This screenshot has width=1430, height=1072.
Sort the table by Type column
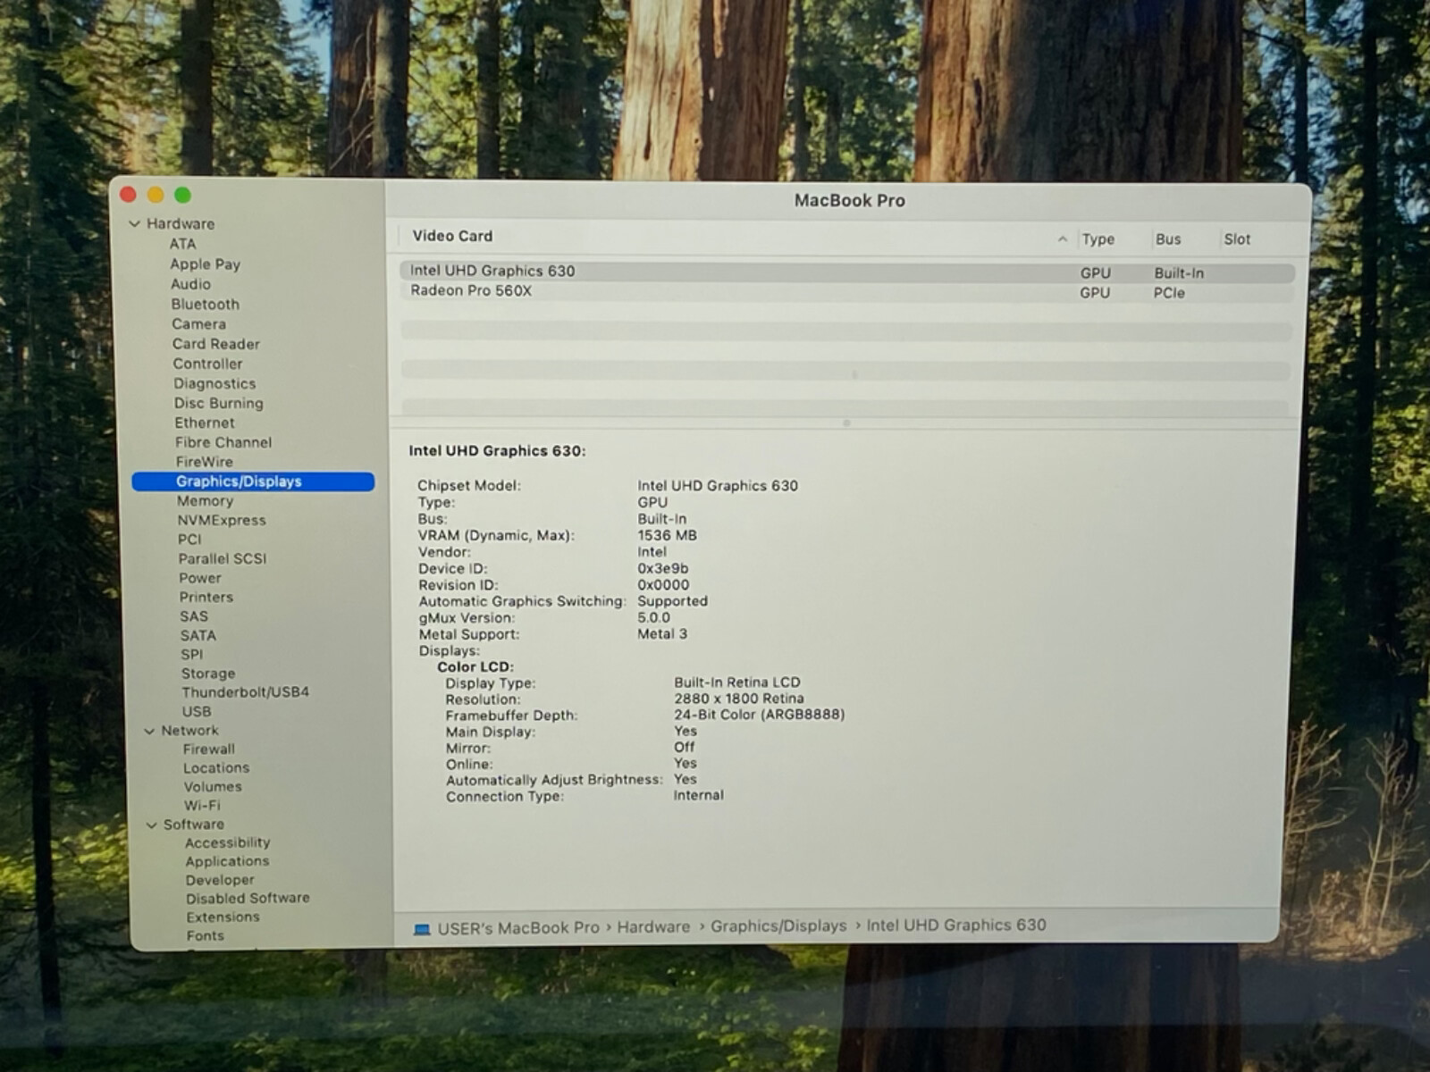pos(1098,239)
